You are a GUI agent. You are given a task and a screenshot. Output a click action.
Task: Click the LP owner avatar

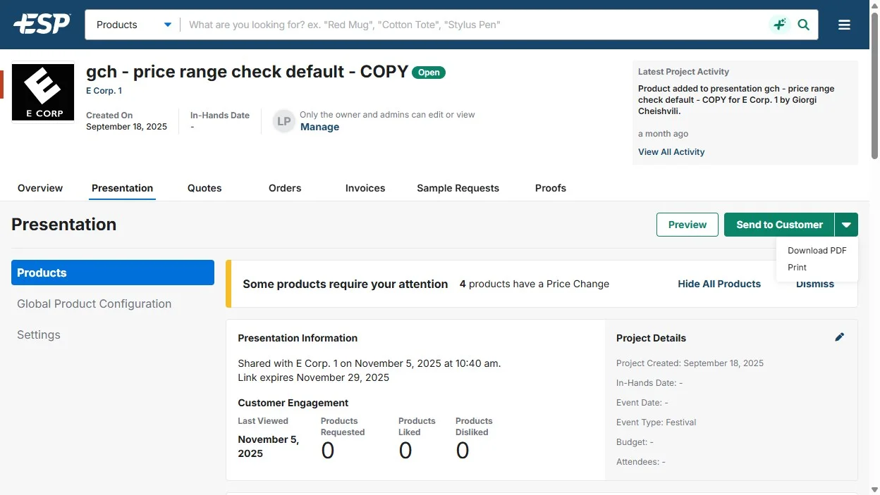(283, 121)
